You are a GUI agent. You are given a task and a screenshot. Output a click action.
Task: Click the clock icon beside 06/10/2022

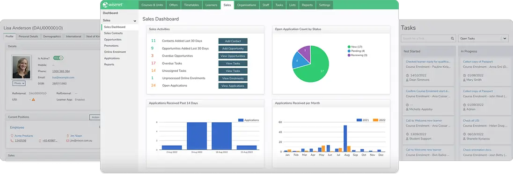pos(465,134)
